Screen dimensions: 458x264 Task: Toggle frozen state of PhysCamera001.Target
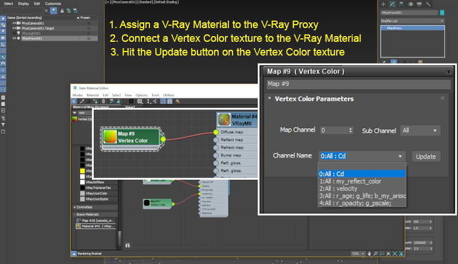click(x=89, y=28)
